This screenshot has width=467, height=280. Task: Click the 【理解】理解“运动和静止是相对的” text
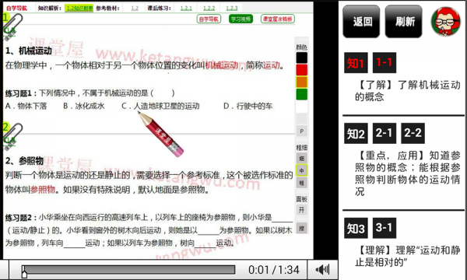pos(408,256)
